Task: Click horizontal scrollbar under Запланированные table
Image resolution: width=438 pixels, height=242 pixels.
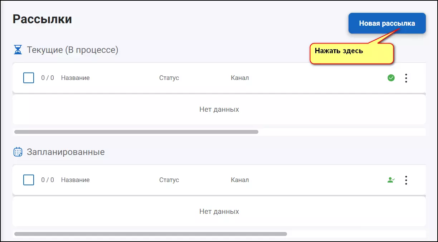Action: (x=151, y=234)
